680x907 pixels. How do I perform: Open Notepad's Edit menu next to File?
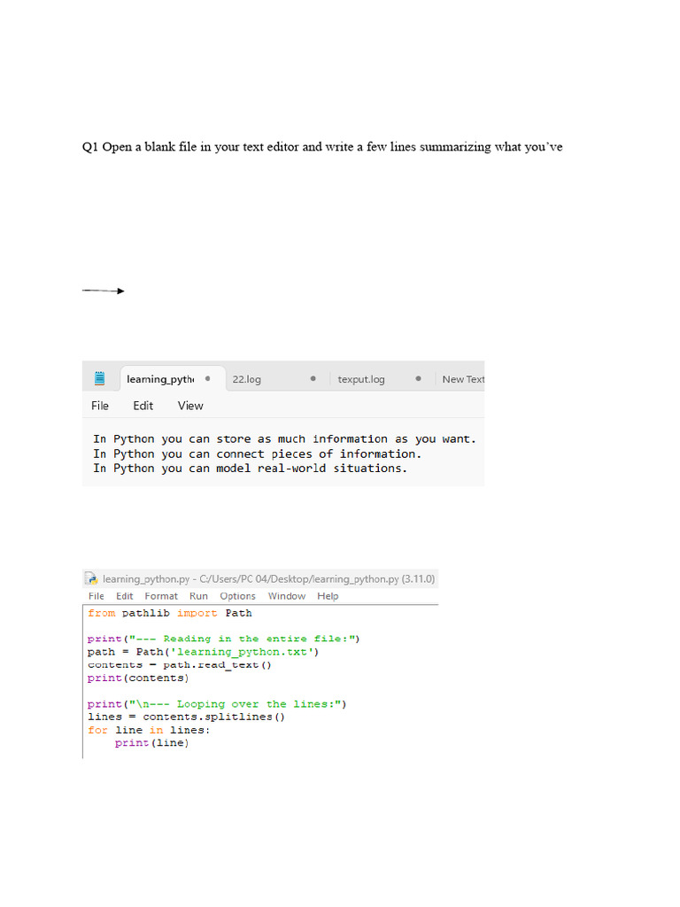143,406
